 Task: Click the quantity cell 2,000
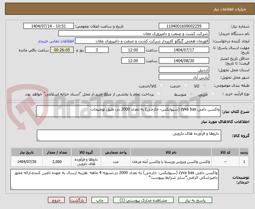(57, 162)
